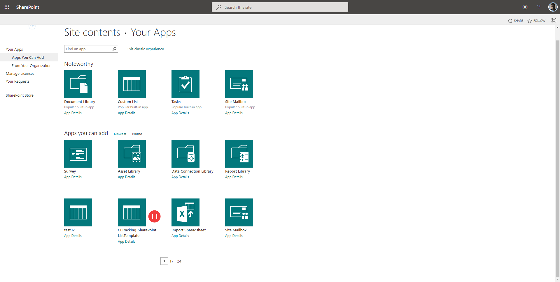Open App Details for Data Connection Library
This screenshot has height=282, width=560.
(x=180, y=177)
